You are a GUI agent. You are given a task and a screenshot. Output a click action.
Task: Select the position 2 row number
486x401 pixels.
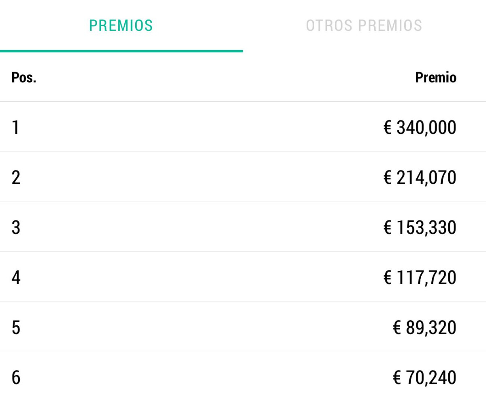tap(15, 177)
